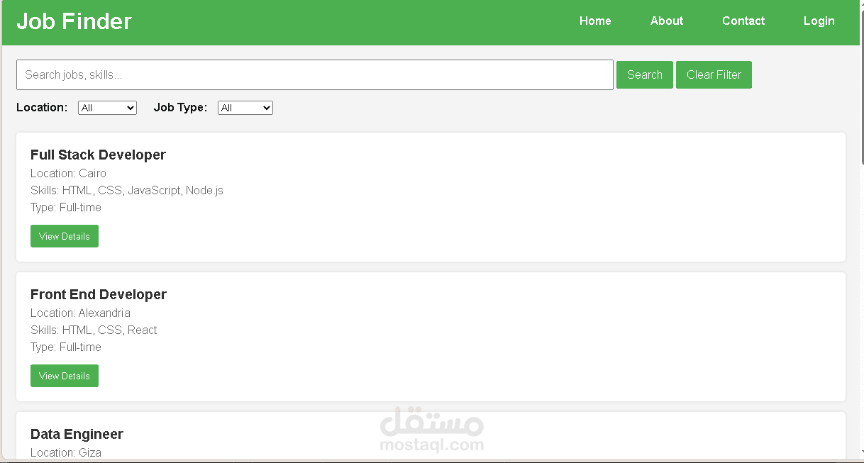
Task: Click the 'Location: Cairo' text
Action: pyautogui.click(x=68, y=173)
